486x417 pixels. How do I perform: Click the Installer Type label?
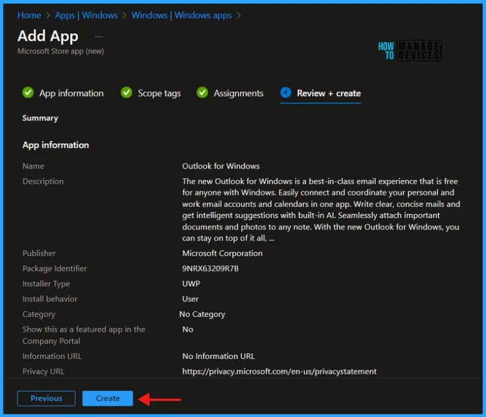point(46,284)
